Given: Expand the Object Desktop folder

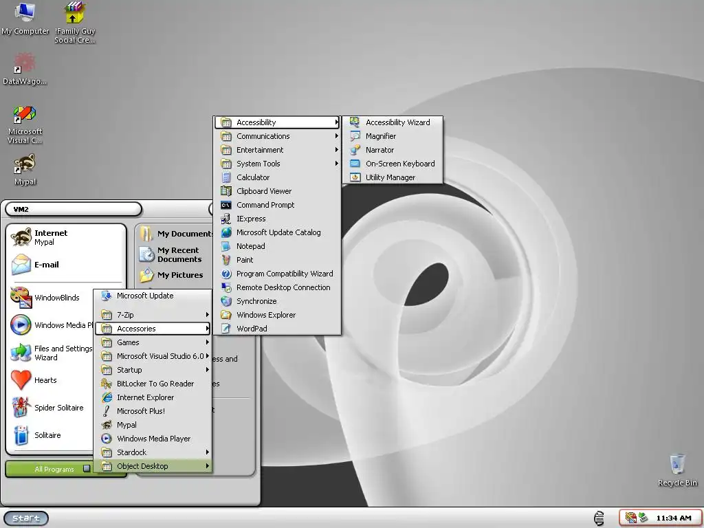Looking at the screenshot, I should pos(153,466).
